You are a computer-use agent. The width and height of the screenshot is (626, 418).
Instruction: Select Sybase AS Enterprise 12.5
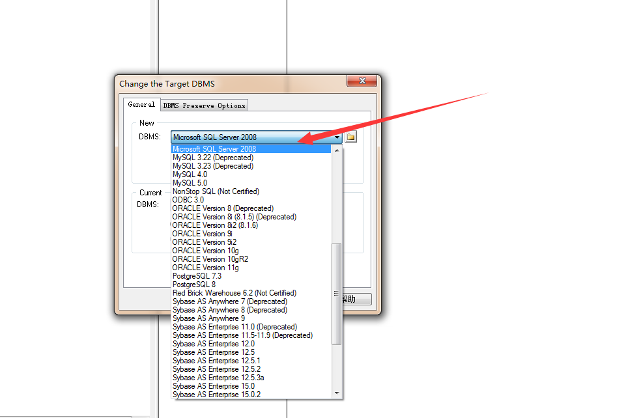coord(251,352)
